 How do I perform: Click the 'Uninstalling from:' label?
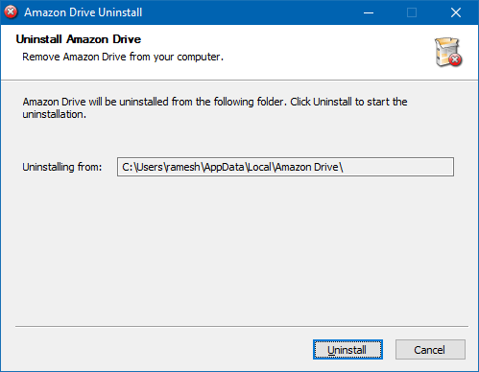pos(62,167)
